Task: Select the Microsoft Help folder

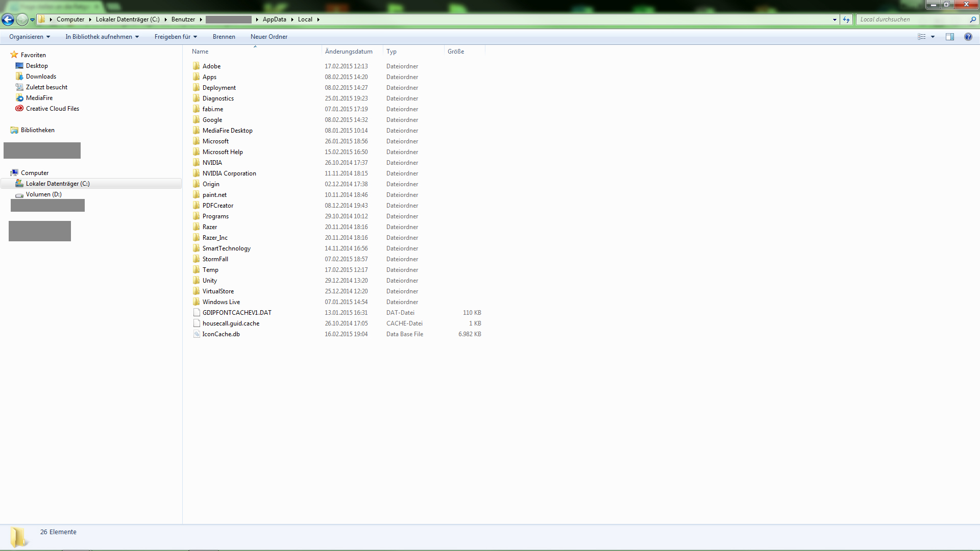Action: click(223, 152)
